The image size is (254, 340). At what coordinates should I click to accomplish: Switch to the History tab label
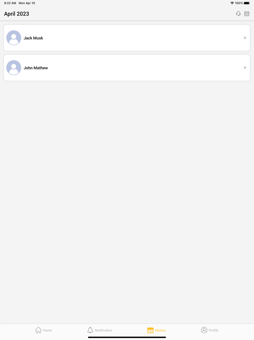(x=160, y=330)
